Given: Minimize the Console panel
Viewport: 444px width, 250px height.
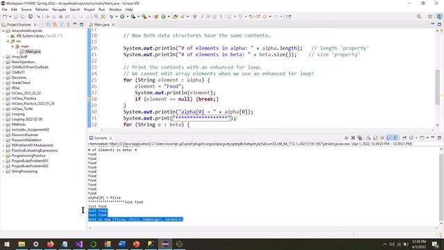Looking at the screenshot, I should coord(433,137).
